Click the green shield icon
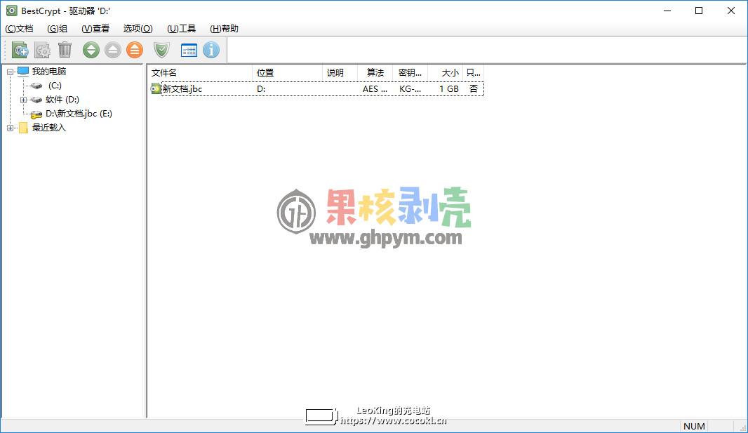 pyautogui.click(x=161, y=50)
